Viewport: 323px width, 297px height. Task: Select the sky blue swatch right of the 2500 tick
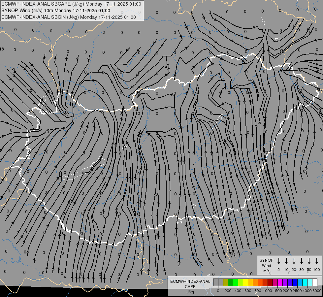tap(300, 282)
